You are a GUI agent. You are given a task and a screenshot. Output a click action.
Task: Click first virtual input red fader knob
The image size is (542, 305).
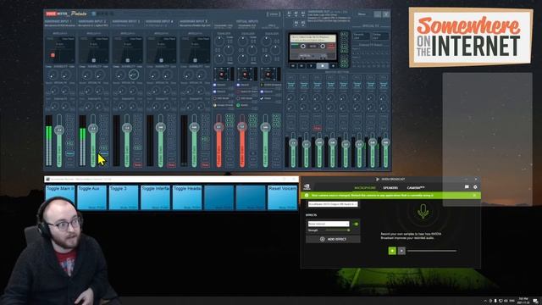[x=218, y=127]
